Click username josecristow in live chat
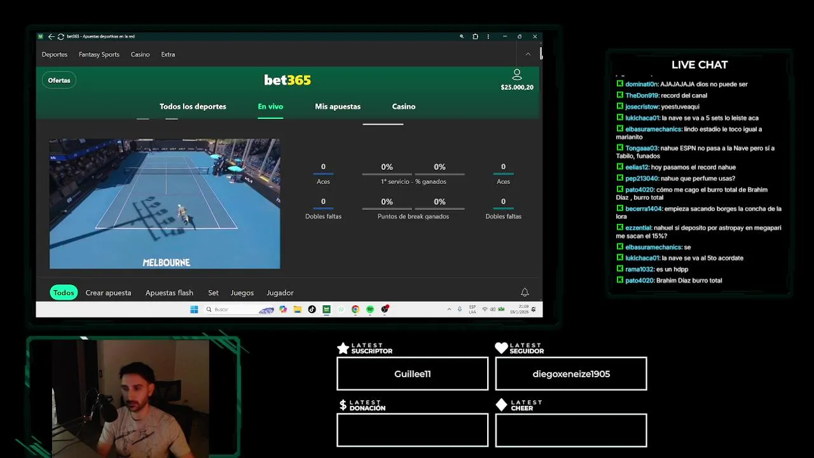Screen dimensions: 814x458 click(642, 107)
